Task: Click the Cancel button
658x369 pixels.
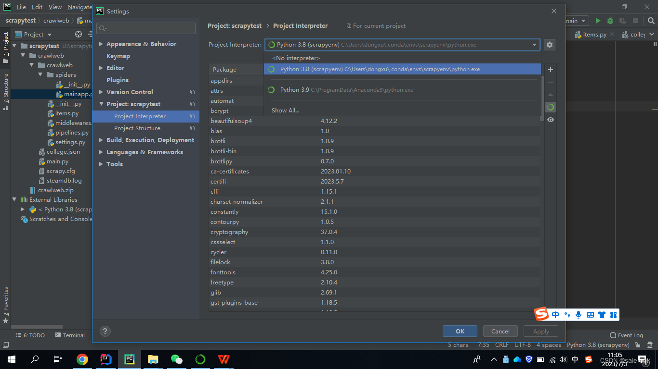Action: point(500,331)
